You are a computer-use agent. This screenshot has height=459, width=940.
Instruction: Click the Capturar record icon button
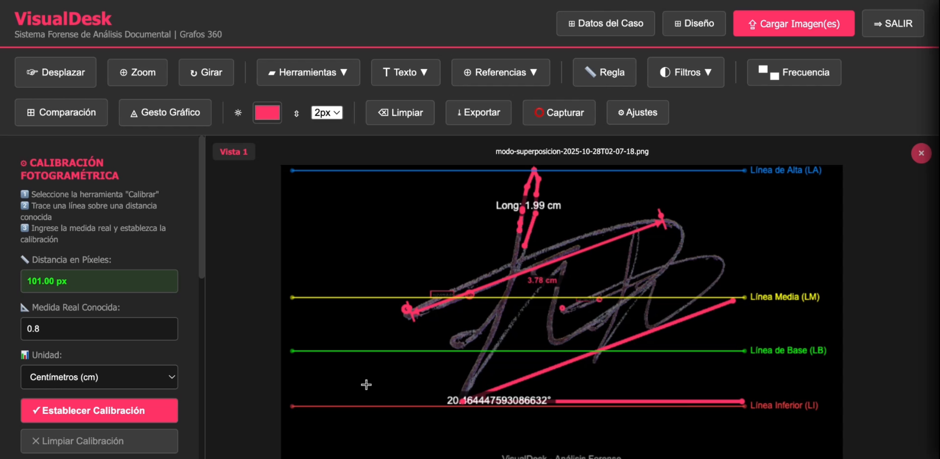(x=558, y=113)
